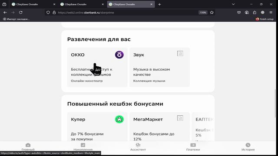
Task: Click Музыка в высоком качестве text
Action: (152, 72)
